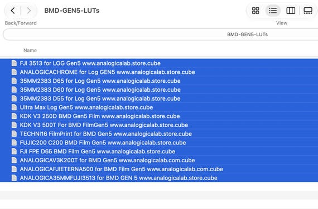Click document icon of ANALOGICA35MMFUJI3513 file
Image resolution: width=318 pixels, height=209 pixels.
pyautogui.click(x=14, y=178)
